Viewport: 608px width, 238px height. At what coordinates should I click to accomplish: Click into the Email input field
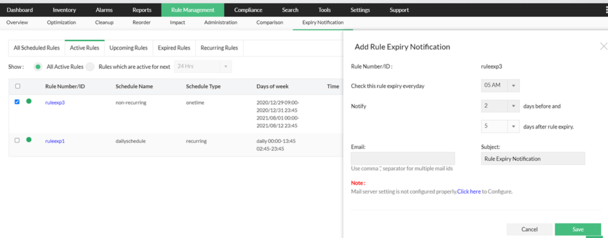point(403,159)
